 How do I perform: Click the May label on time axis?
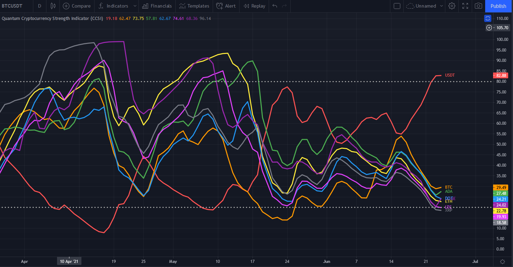click(173, 261)
